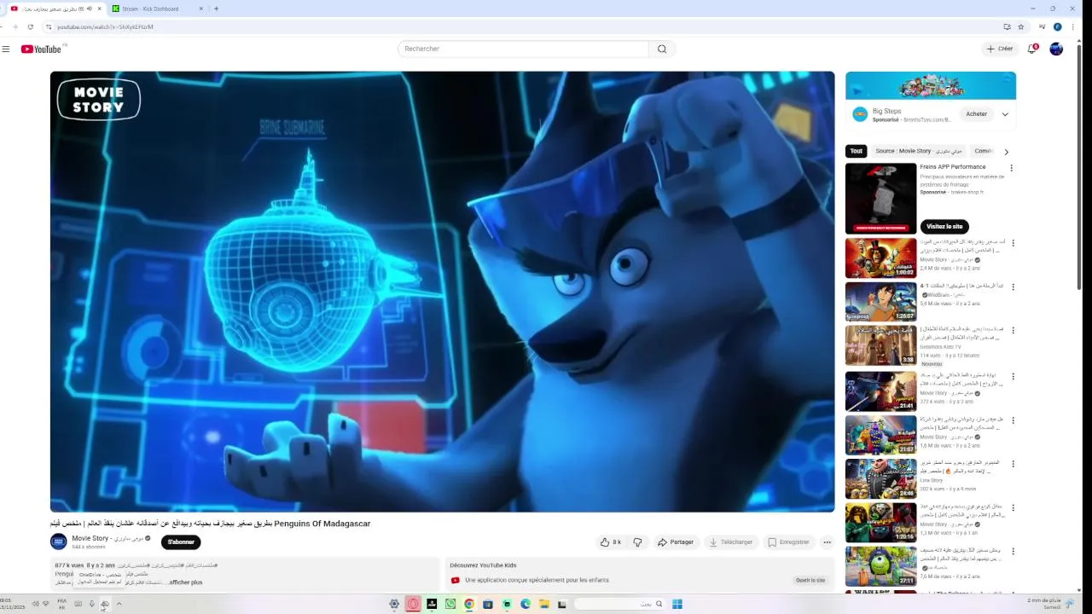Screen dimensions: 1092x614
Task: Click the search magnifier button
Action: (x=662, y=49)
